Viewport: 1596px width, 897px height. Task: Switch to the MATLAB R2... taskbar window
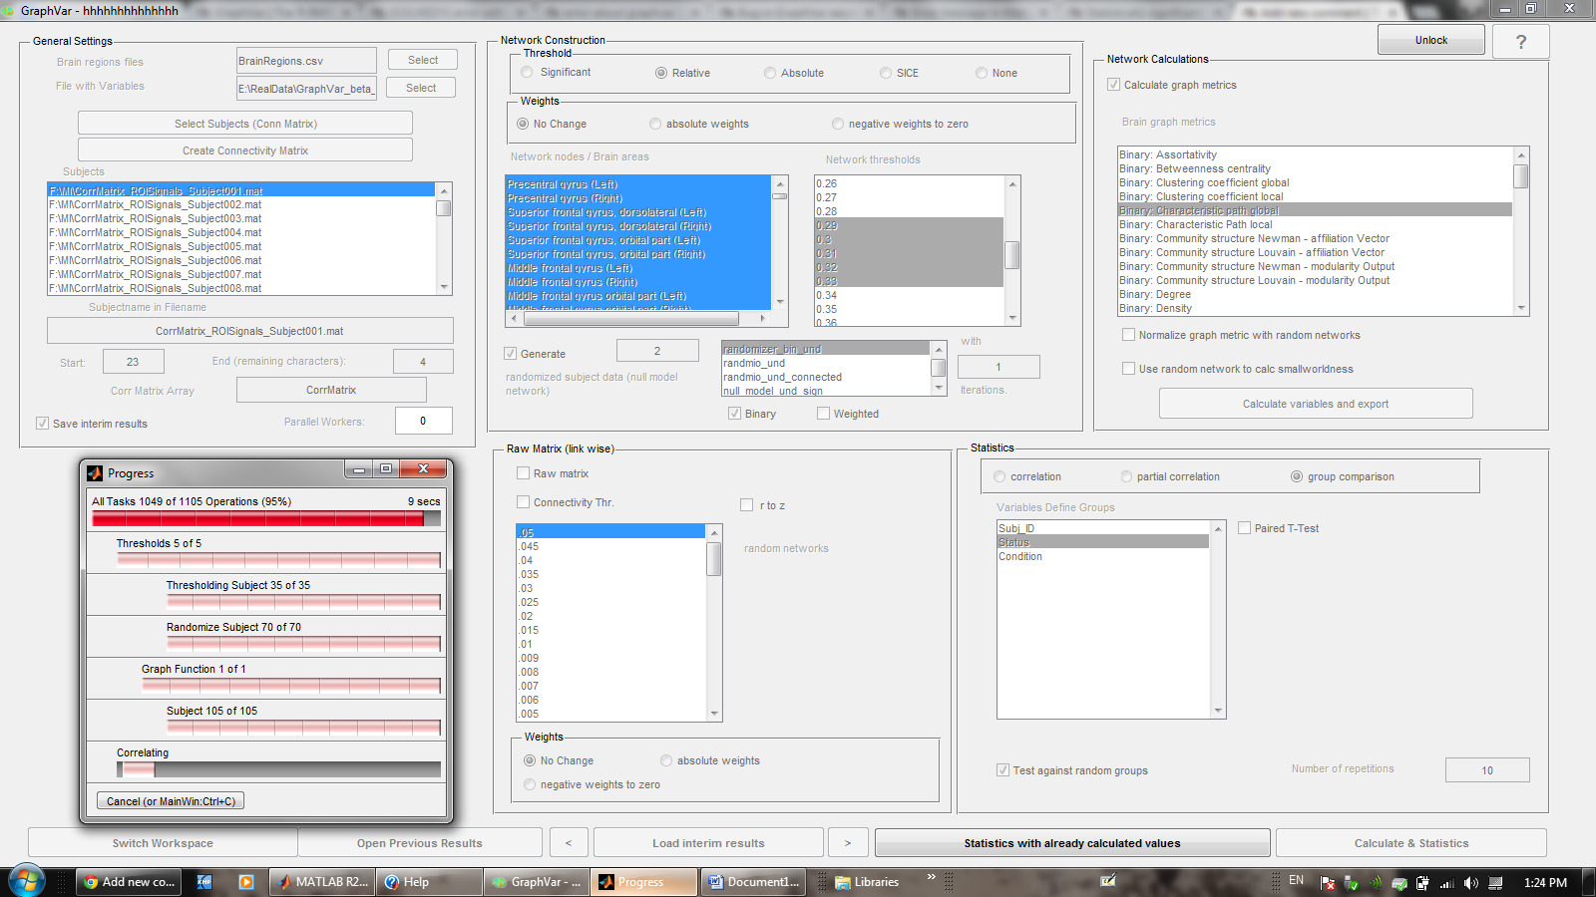tap(323, 882)
